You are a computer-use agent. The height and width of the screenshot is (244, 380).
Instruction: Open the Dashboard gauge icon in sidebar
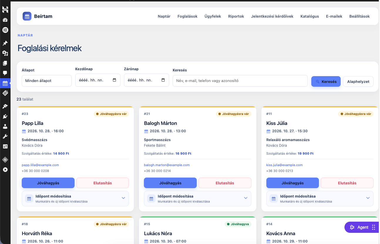5,20
